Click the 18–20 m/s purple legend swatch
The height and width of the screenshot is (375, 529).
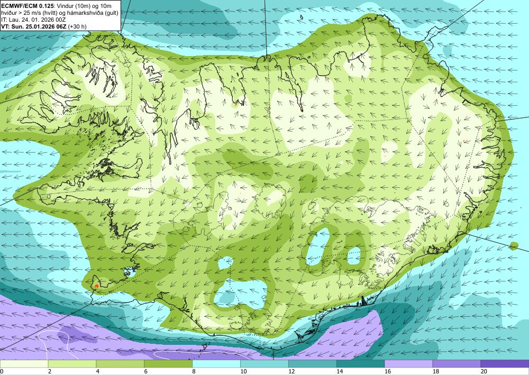click(x=457, y=364)
